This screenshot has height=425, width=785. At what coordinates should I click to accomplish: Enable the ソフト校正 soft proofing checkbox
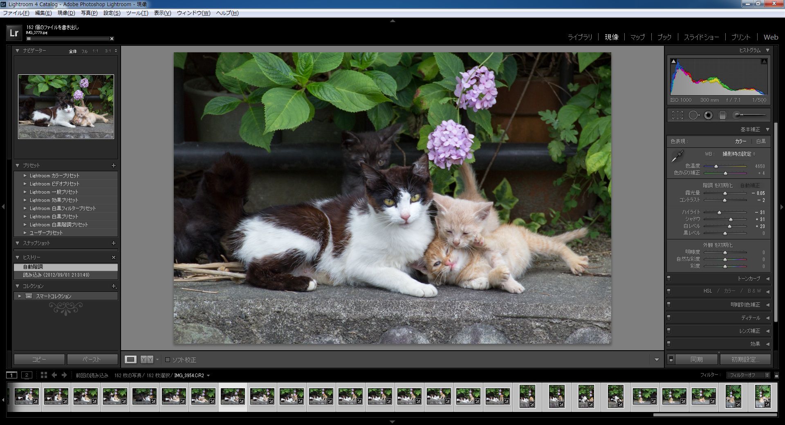coord(168,360)
